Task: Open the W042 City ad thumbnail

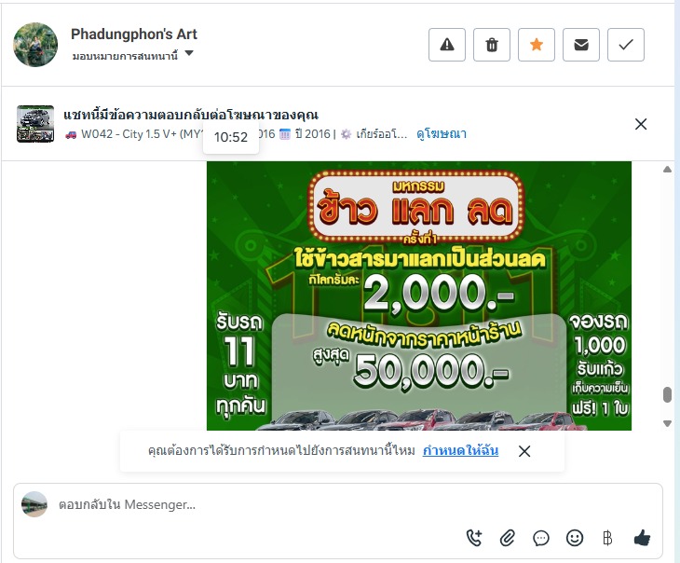Action: (35, 124)
